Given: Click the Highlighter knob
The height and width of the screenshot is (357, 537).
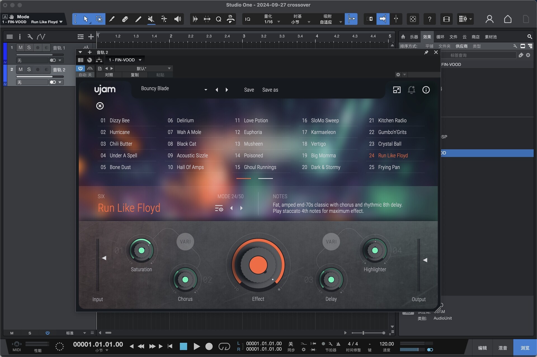Looking at the screenshot, I should click(x=375, y=250).
